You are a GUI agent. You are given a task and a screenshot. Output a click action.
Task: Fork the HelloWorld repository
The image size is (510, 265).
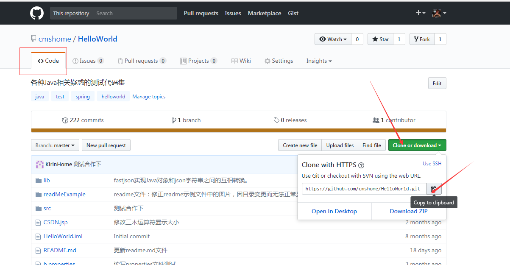(x=421, y=39)
